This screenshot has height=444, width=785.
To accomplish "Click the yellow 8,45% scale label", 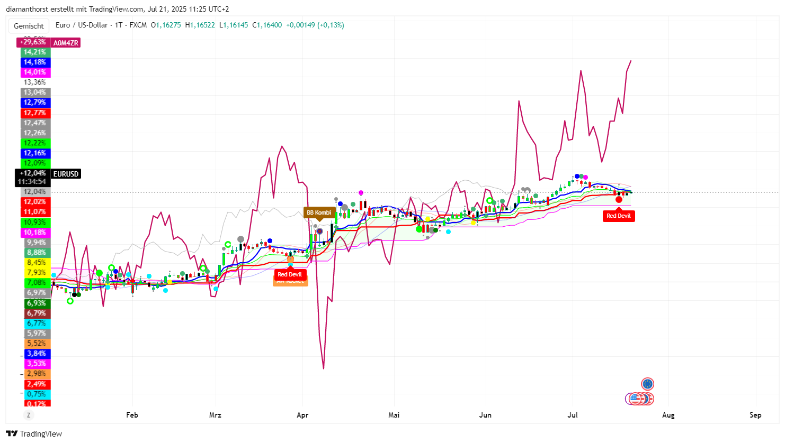I will coord(36,262).
